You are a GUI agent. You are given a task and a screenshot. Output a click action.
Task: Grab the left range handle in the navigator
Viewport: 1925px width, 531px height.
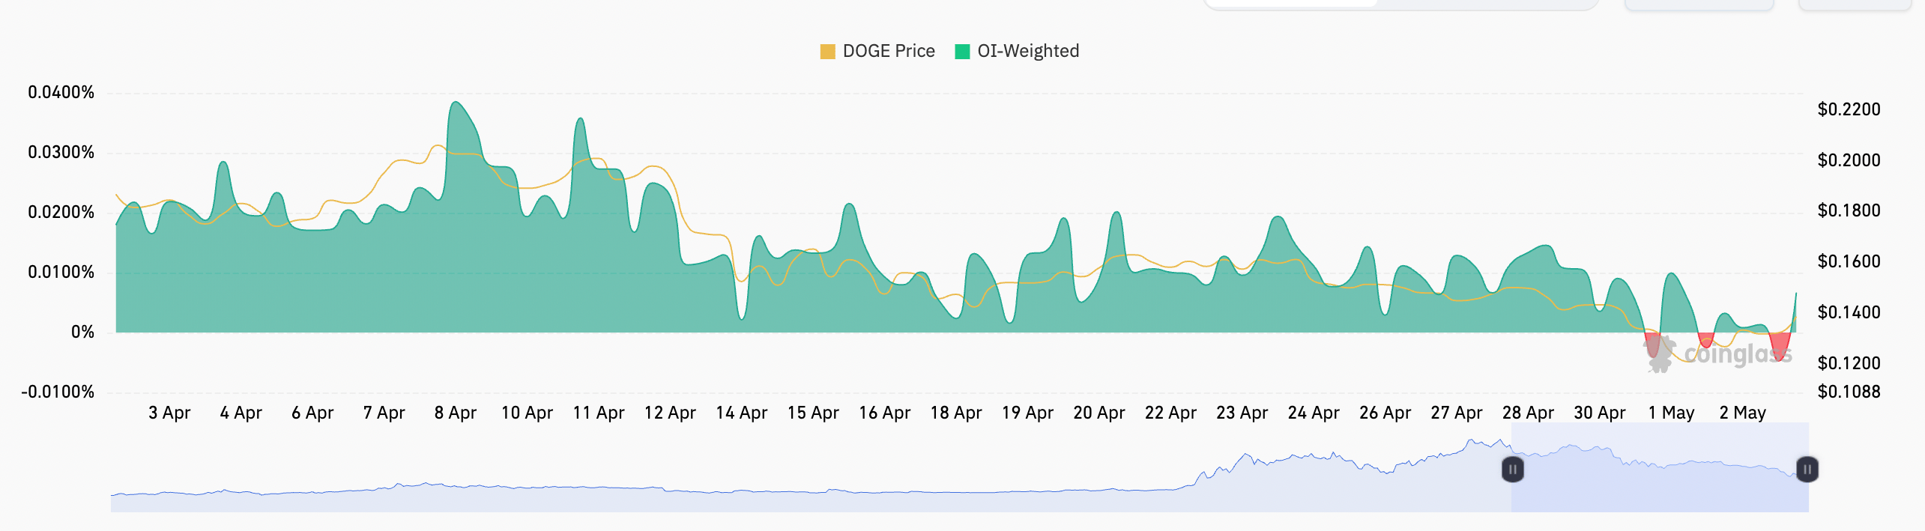(1512, 470)
